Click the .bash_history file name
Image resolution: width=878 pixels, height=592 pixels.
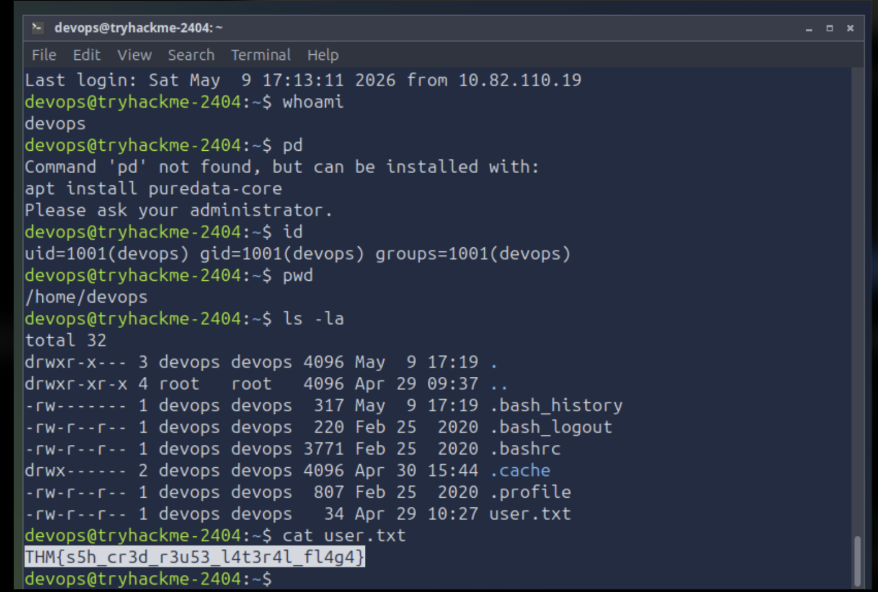click(x=556, y=405)
